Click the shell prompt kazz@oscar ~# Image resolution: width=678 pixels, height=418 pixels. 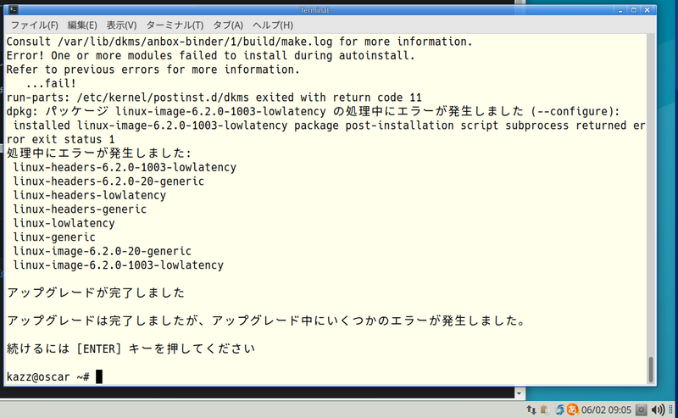pos(48,377)
